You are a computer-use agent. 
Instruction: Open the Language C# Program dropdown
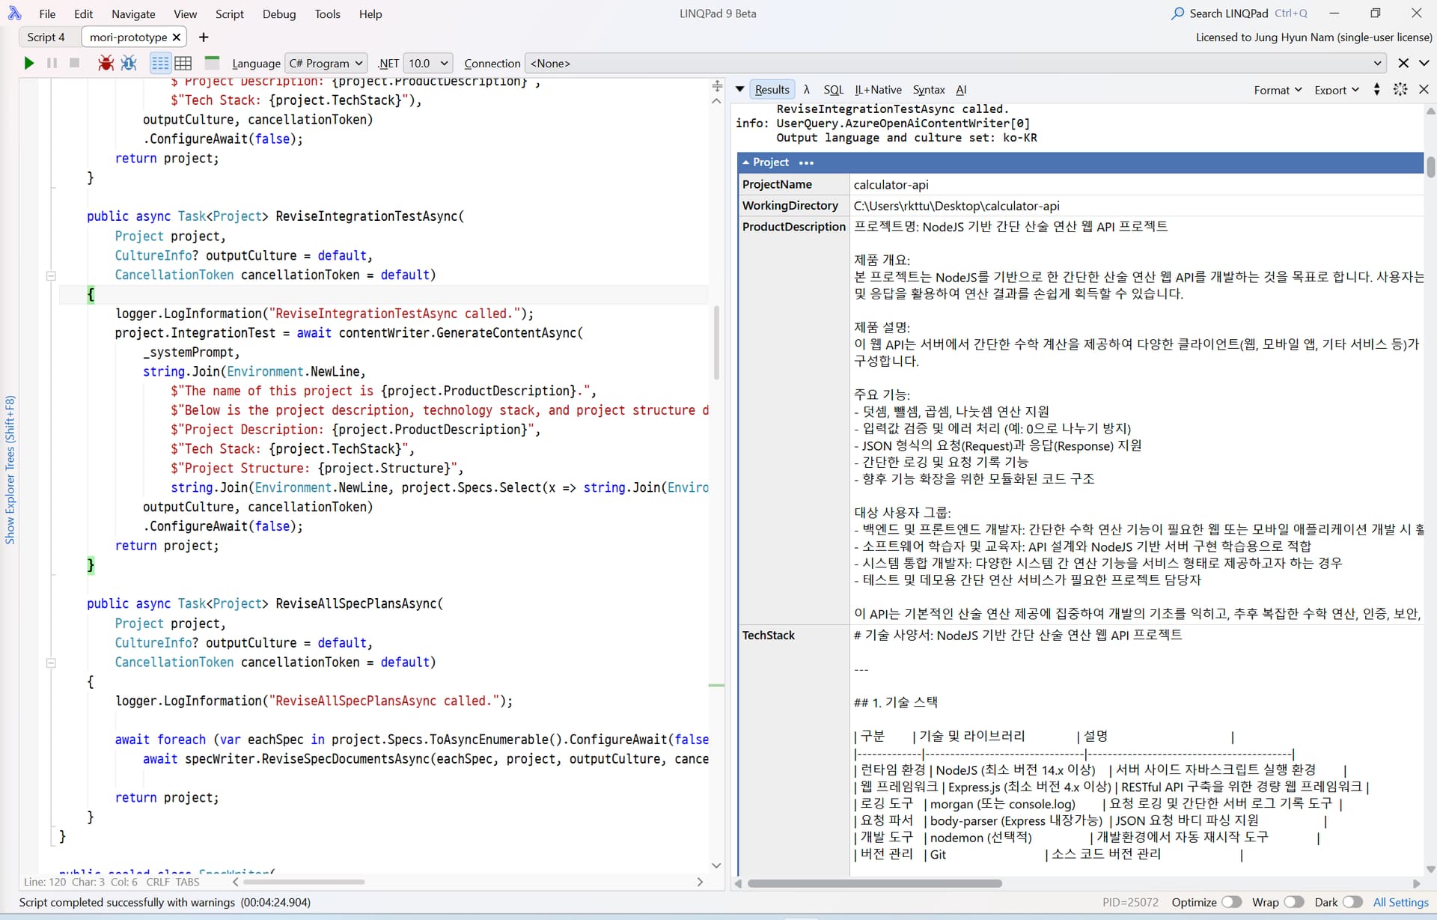tap(326, 63)
